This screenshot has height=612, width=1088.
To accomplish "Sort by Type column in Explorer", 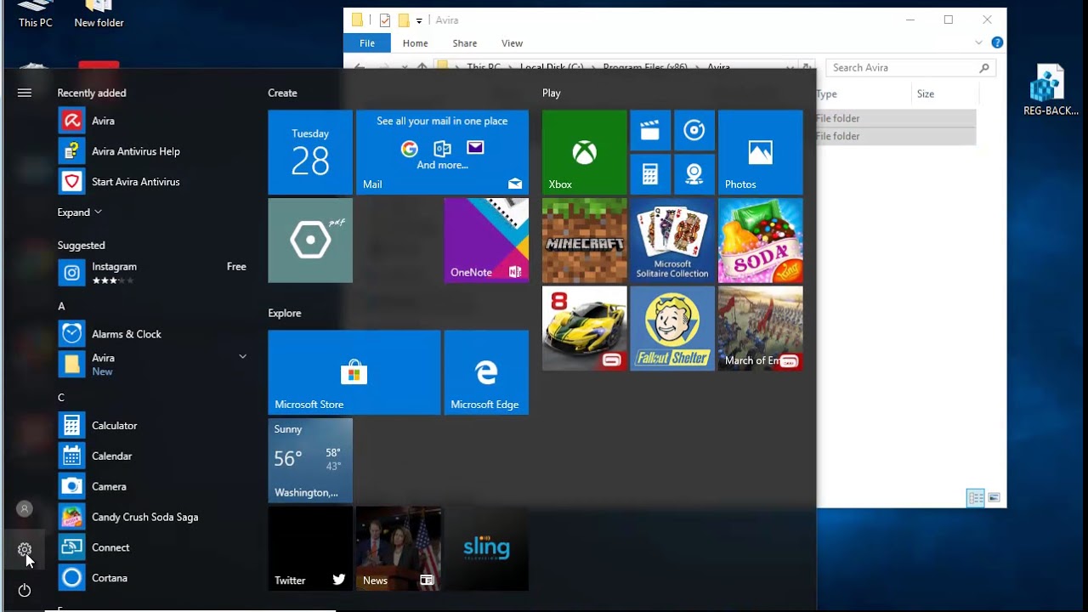I will (x=826, y=94).
